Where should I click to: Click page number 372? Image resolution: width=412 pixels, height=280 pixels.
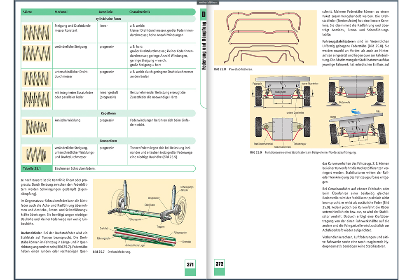tap(219, 264)
